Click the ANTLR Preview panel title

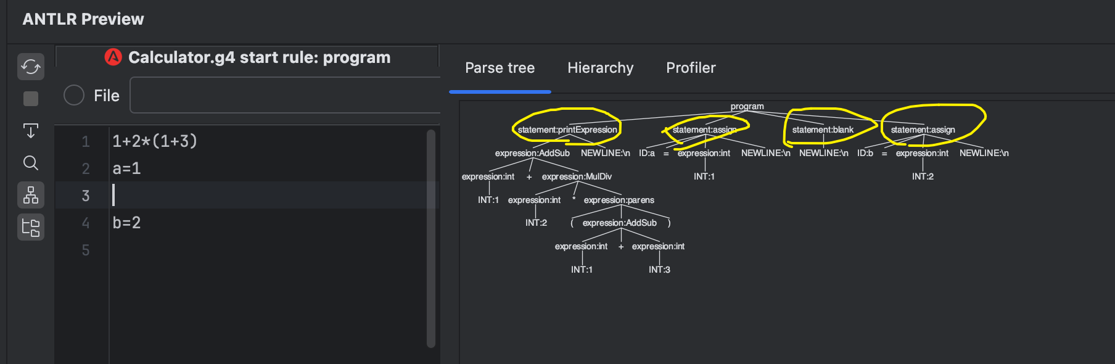point(83,19)
